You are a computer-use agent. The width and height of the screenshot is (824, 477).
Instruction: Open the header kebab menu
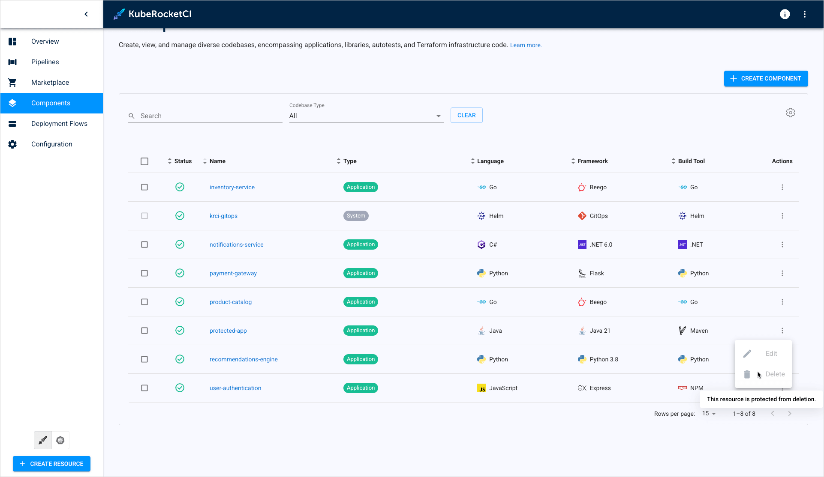804,14
